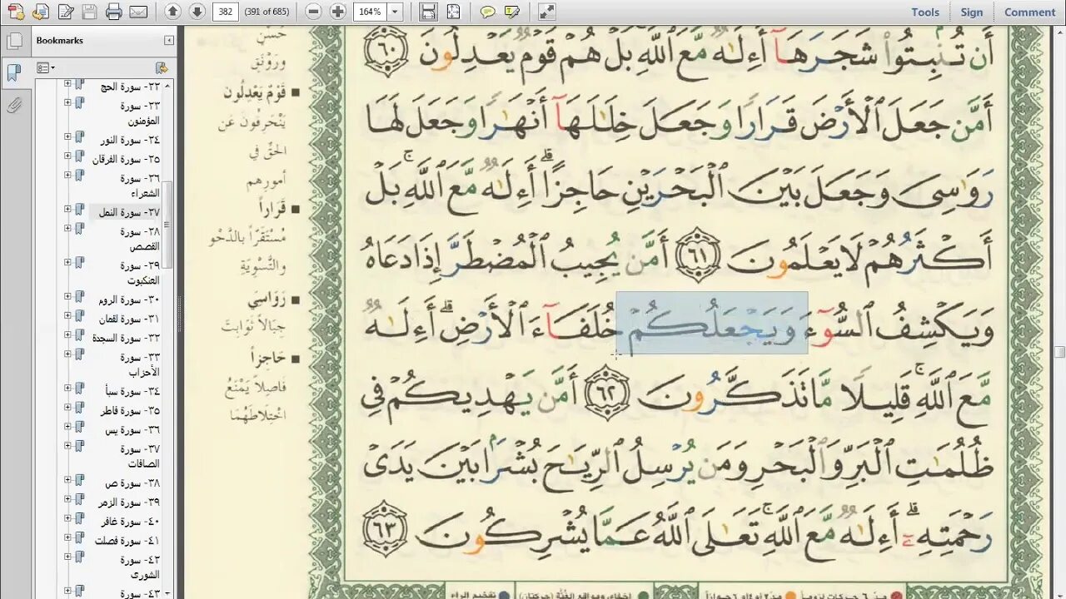This screenshot has height=599, width=1066.
Task: Click the Create PDF toolbar icon
Action: click(x=16, y=12)
